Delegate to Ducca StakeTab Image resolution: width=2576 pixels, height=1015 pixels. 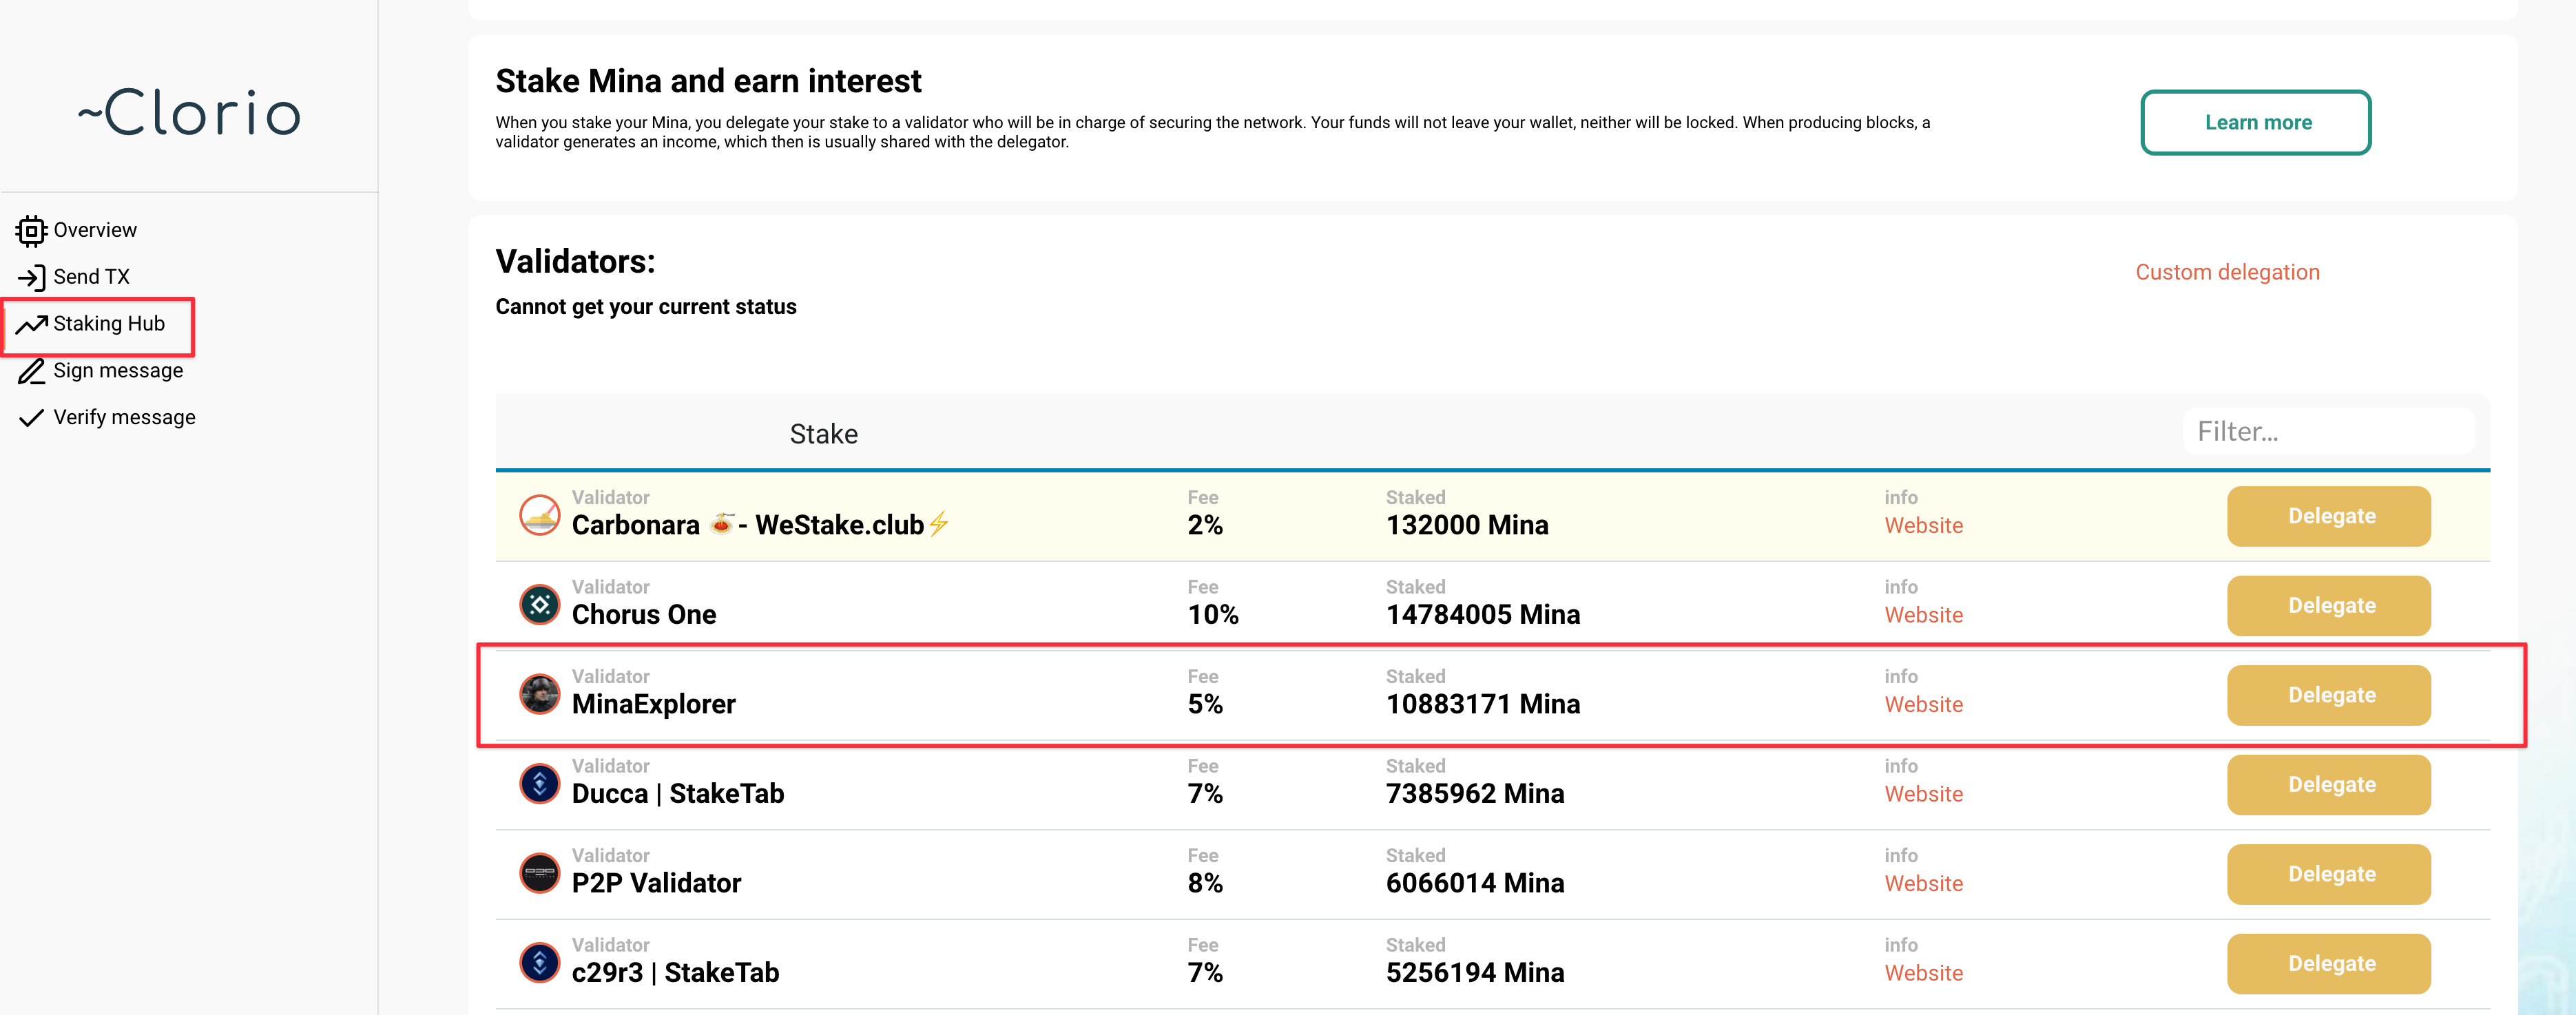(2329, 784)
